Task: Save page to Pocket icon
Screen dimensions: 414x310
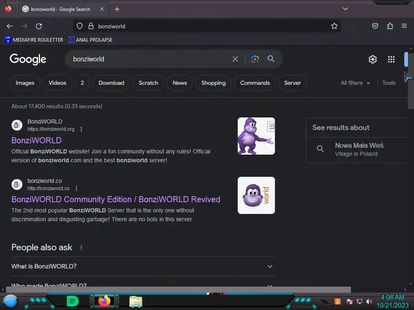Action: click(375, 26)
